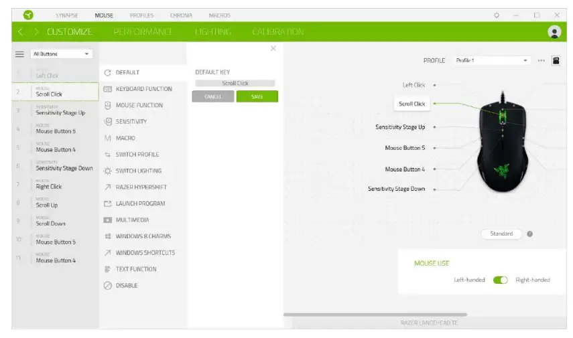The height and width of the screenshot is (338, 573).
Task: Select row 11 Mouse Button 4
Action: tap(56, 258)
